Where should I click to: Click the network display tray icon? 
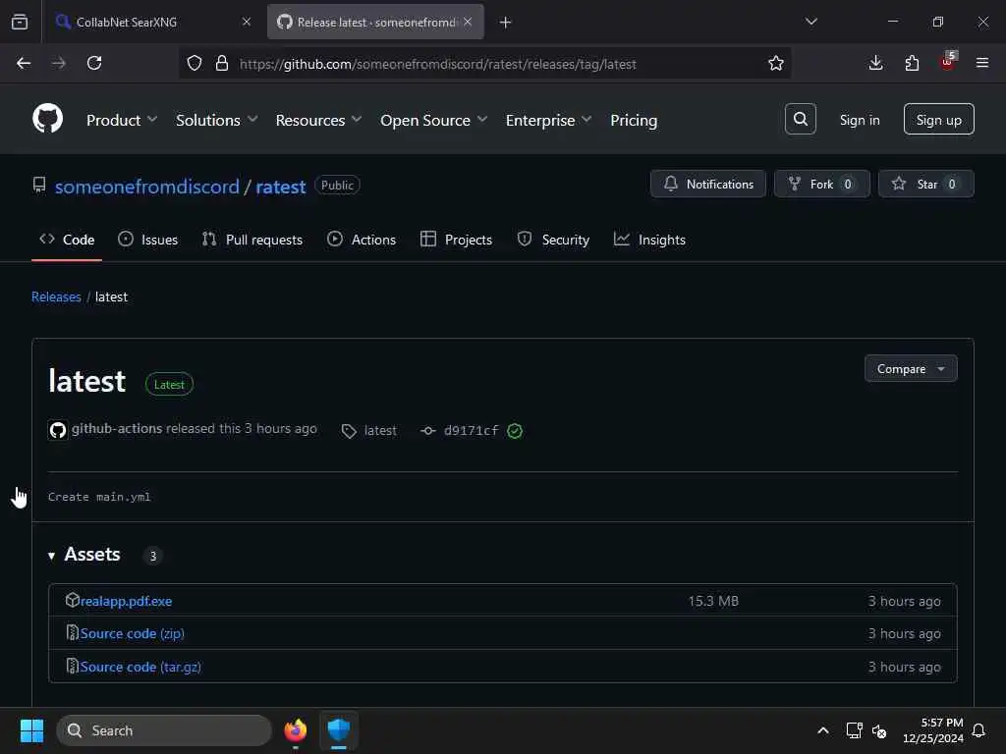point(854,730)
